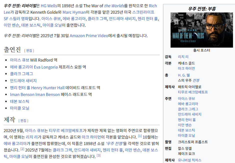Jump to footnote [3] in 제작 section
Screen dimensions: 235x163
click(99, 156)
